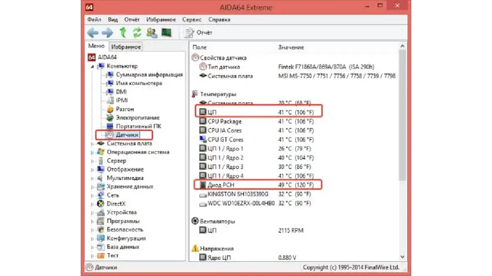This screenshot has height=276, width=492.
Task: Select the Ядро ЦП 0.880 V row
Action: pyautogui.click(x=294, y=258)
